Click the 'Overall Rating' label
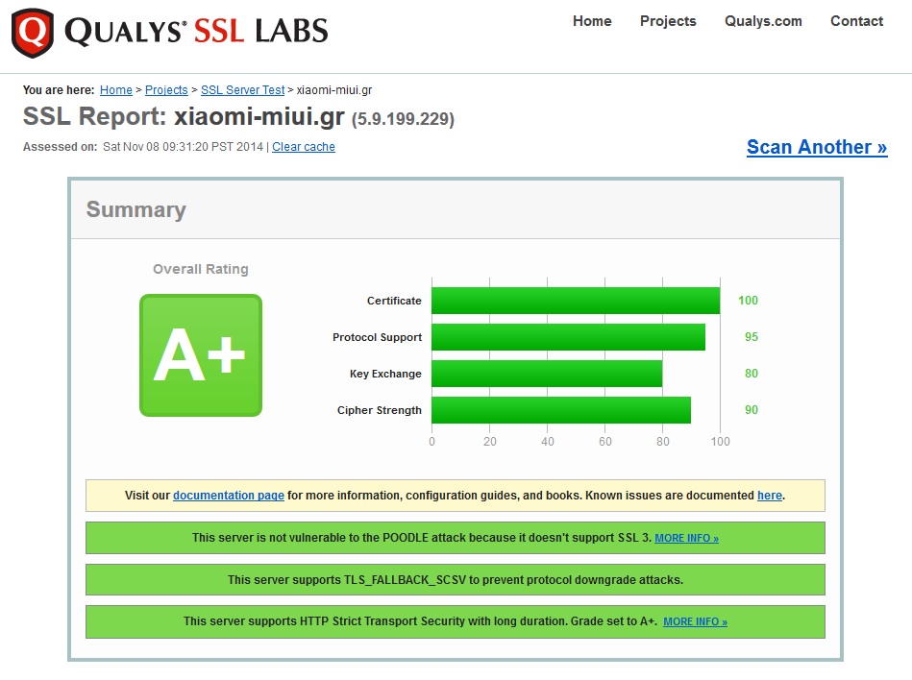Viewport: 912px width, 680px height. 201,269
